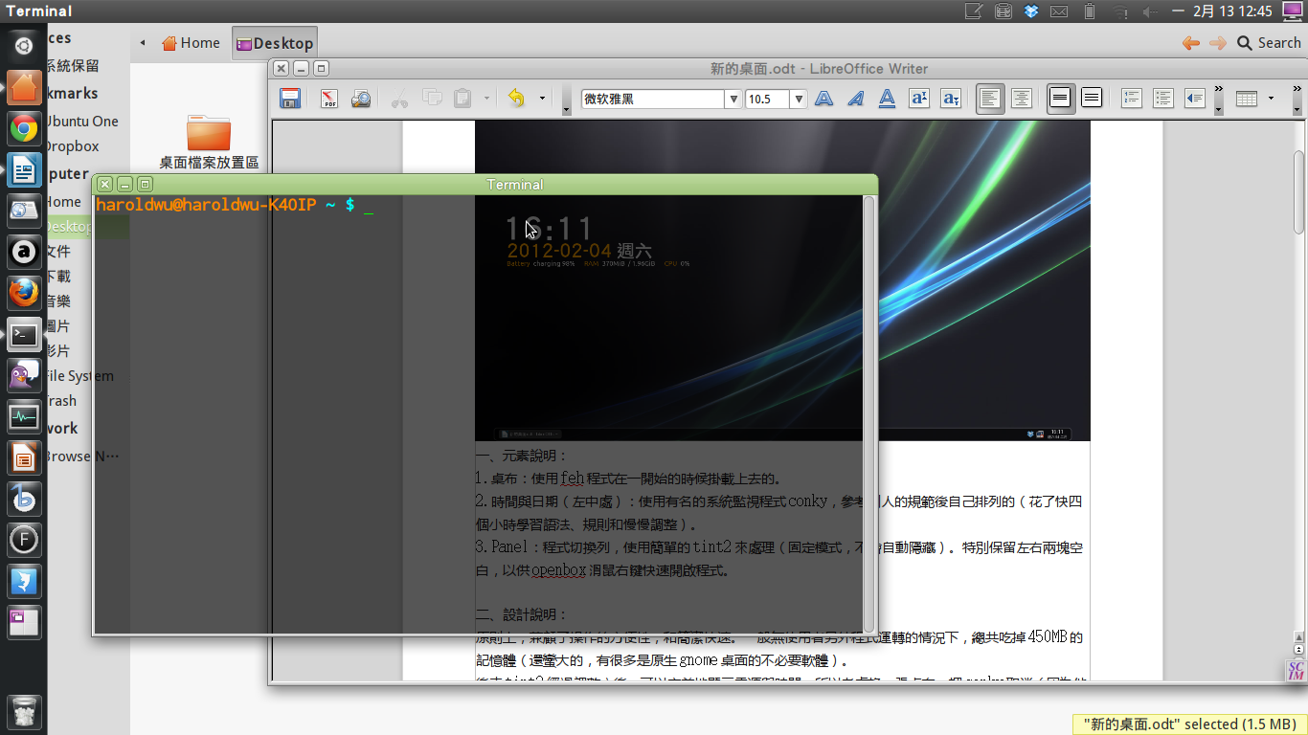Cut the selection in Writer's toolbar
The width and height of the screenshot is (1308, 735).
400,99
